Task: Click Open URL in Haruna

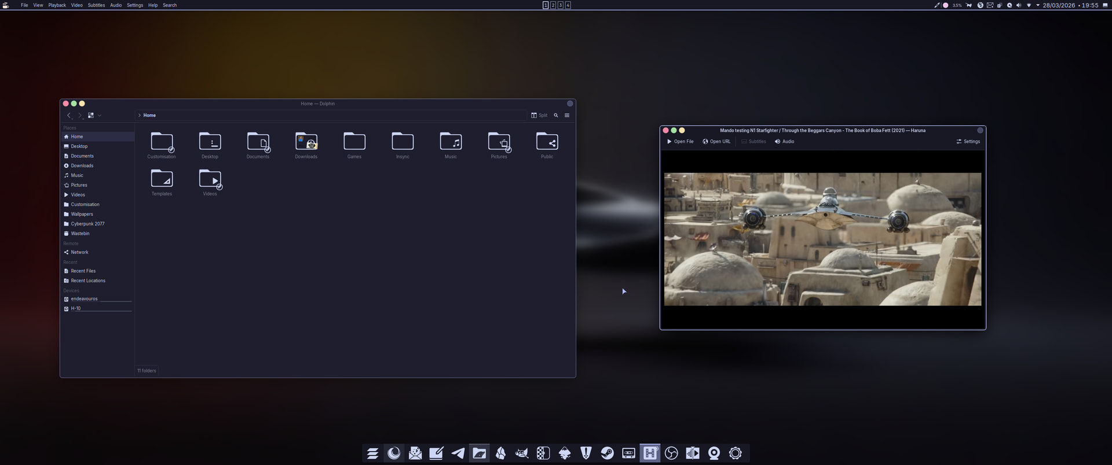Action: [x=716, y=142]
